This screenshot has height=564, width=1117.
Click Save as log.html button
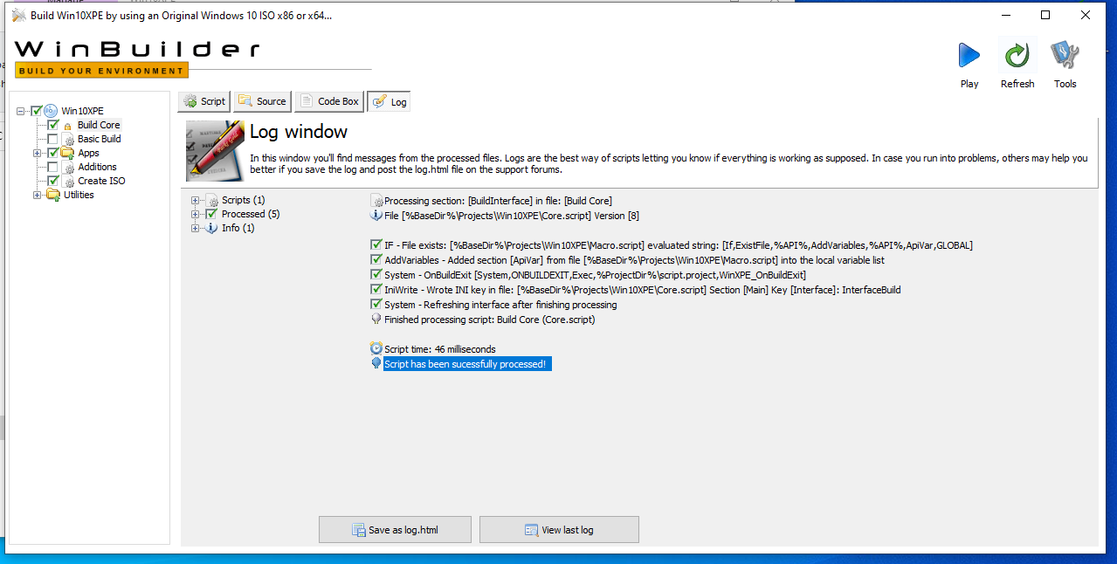click(395, 530)
